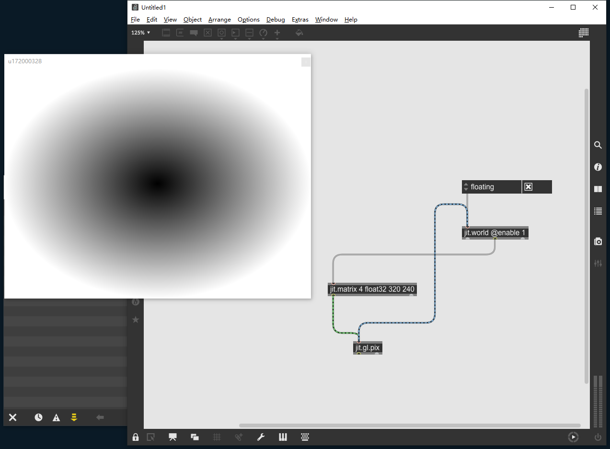610x449 pixels.
Task: Add a toggle object from top toolbar
Action: [207, 33]
